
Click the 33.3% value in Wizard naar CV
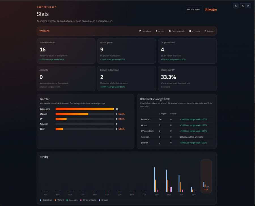pyautogui.click(x=169, y=77)
